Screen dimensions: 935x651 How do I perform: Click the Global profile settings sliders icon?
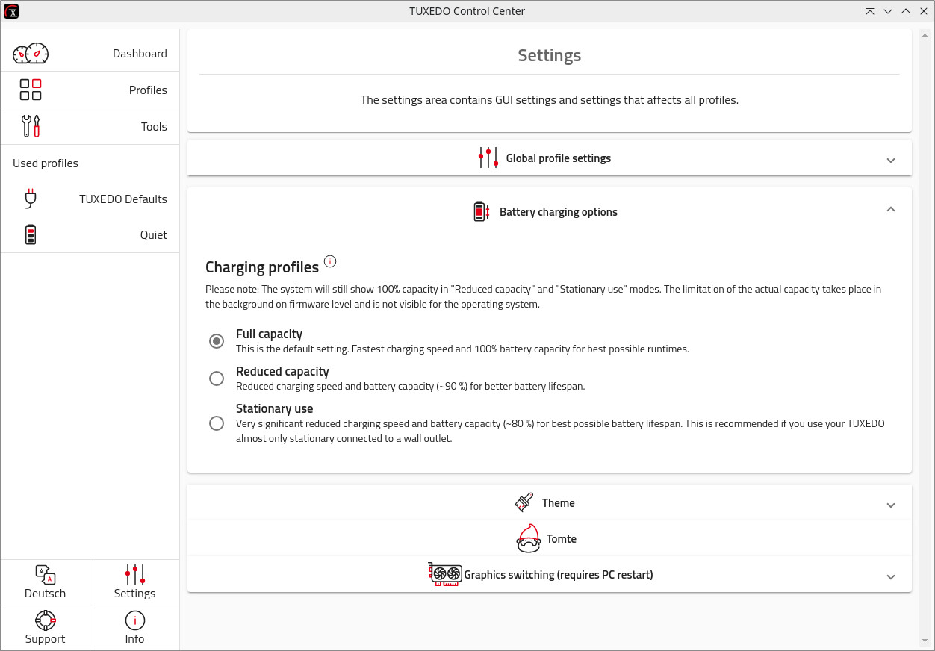[488, 158]
